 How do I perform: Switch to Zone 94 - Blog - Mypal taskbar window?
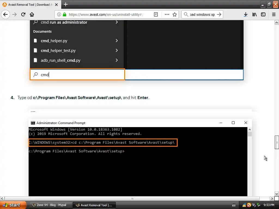[x=50, y=205]
